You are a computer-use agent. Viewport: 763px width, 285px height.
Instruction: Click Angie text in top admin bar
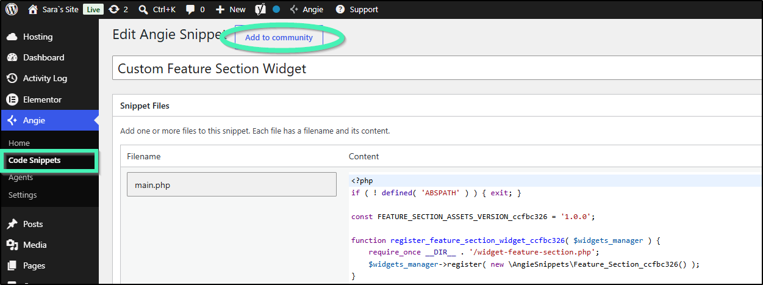(313, 9)
